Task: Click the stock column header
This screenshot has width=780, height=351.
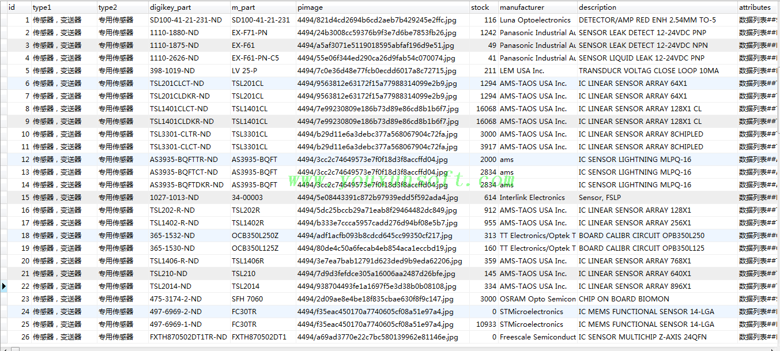Action: pyautogui.click(x=483, y=7)
